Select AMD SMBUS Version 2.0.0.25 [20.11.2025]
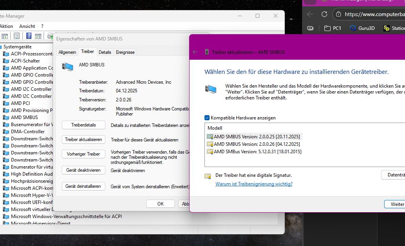Image resolution: width=405 pixels, height=246 pixels. point(257,136)
